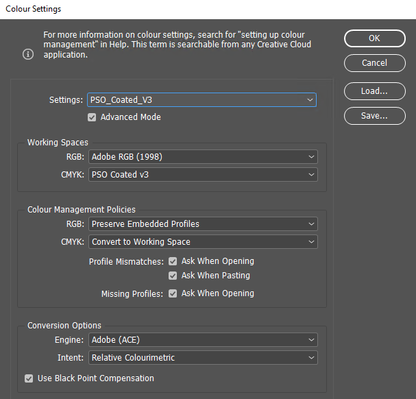
Task: Cancel the Colour Settings dialog
Action: tap(374, 63)
